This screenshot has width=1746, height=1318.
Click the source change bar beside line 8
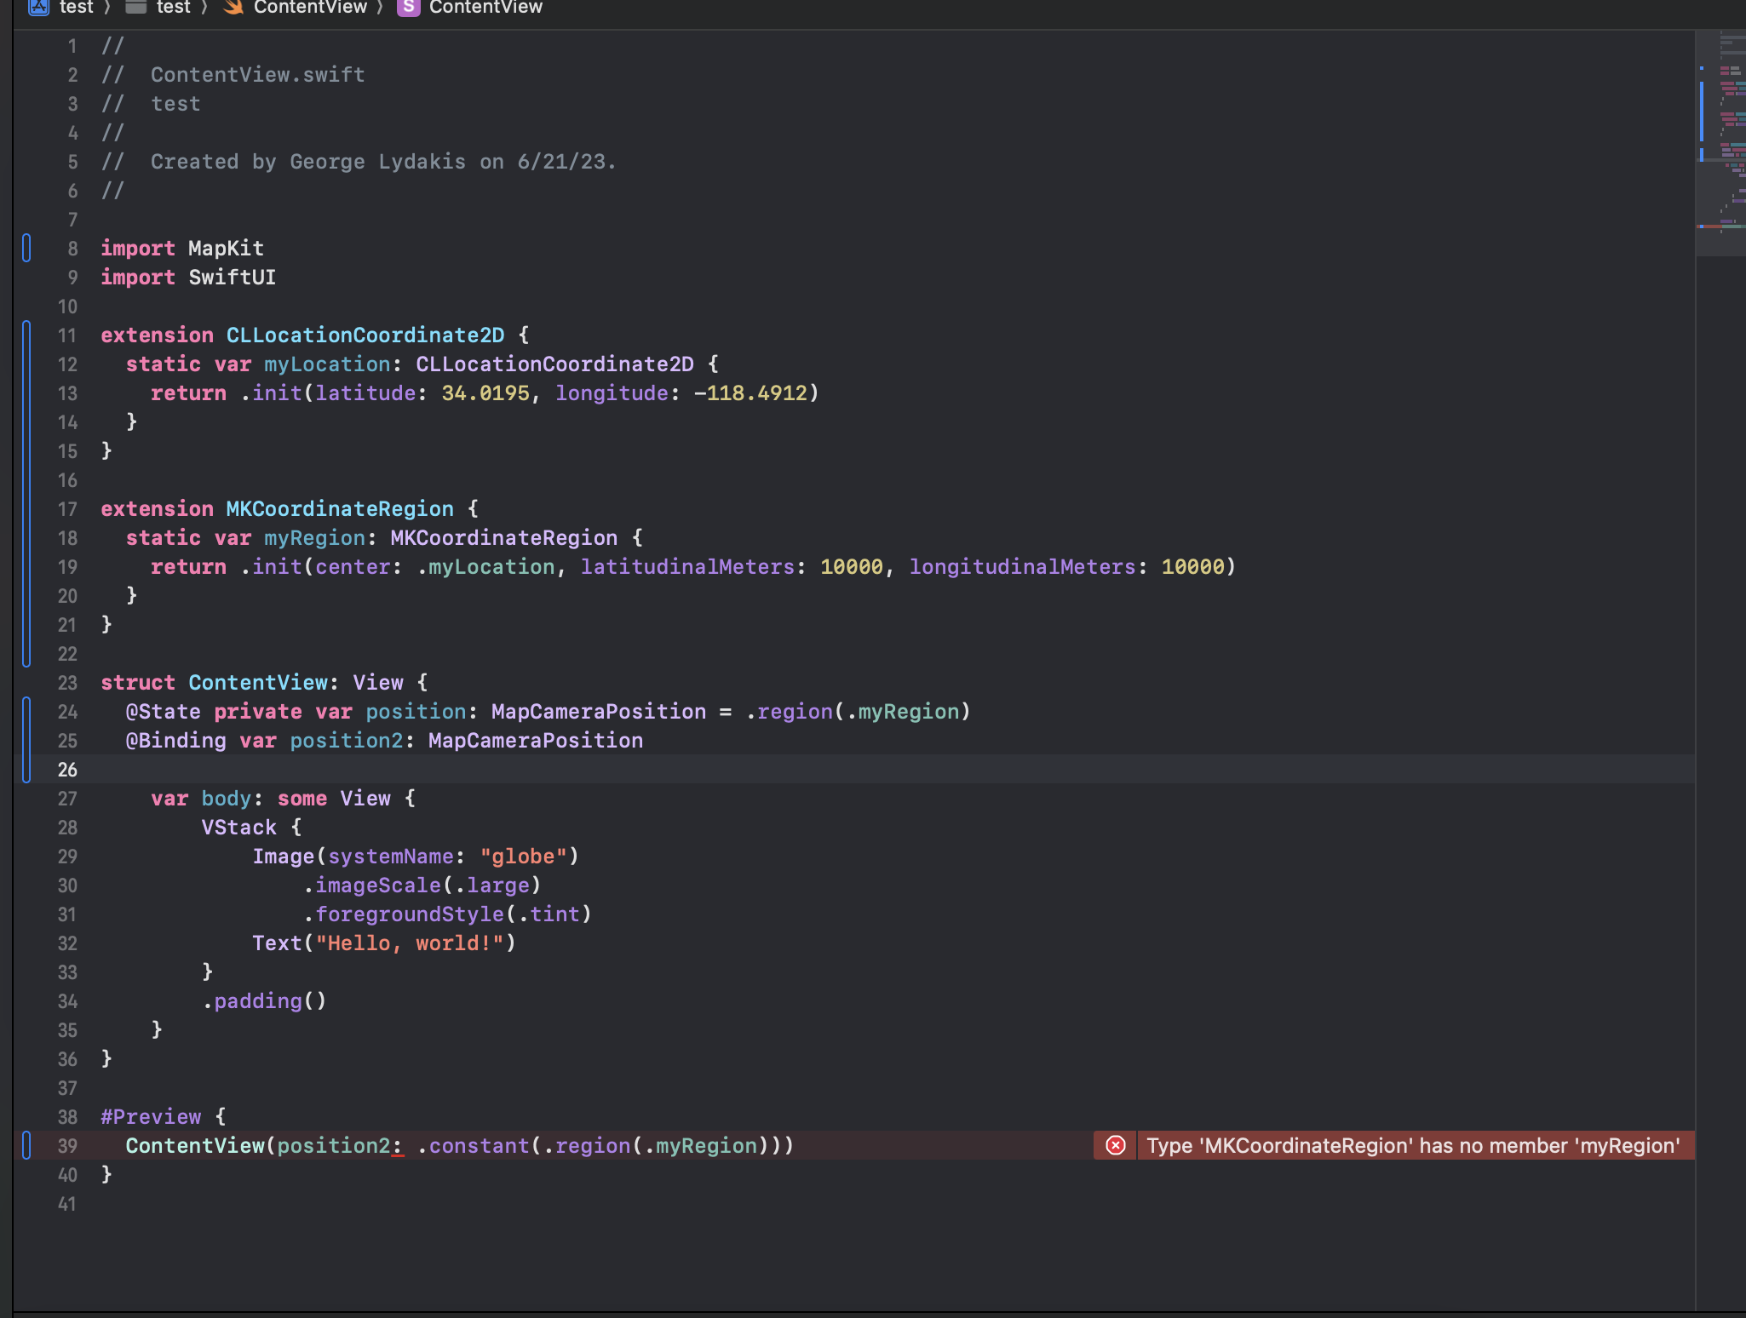tap(26, 248)
